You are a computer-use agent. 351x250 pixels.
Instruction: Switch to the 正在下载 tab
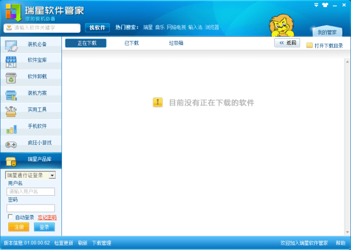coord(86,43)
